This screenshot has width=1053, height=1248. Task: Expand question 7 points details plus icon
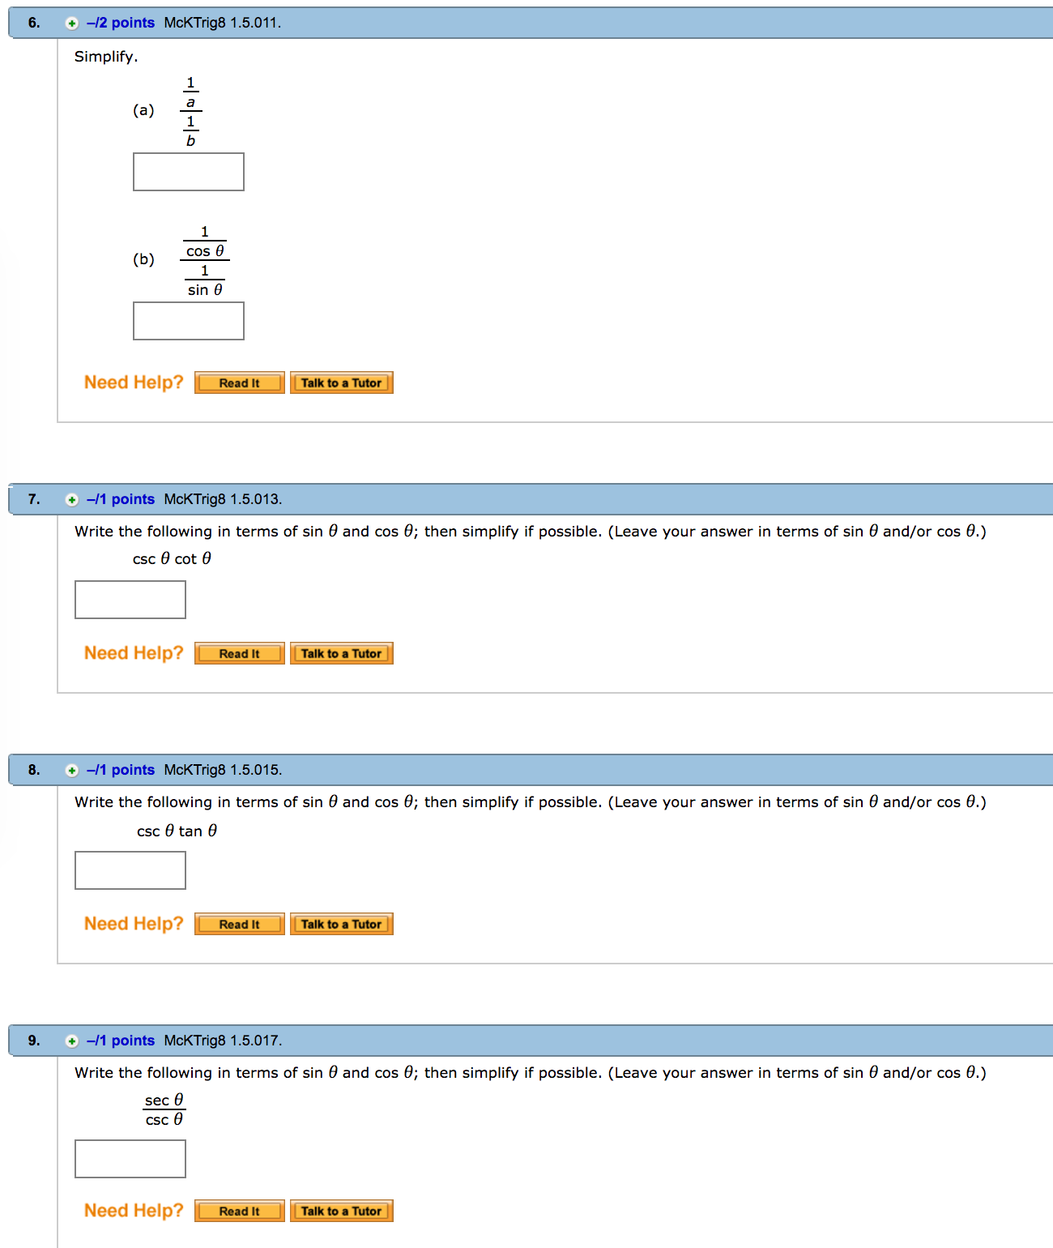click(x=72, y=500)
